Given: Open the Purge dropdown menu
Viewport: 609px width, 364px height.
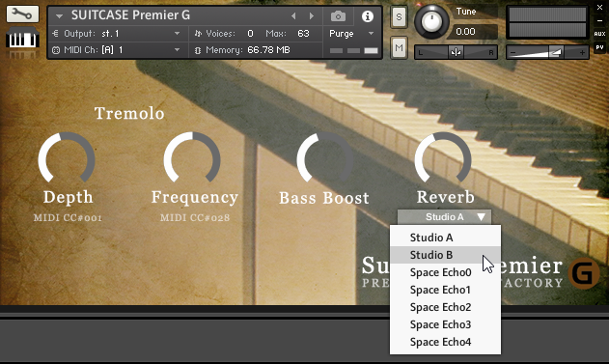Looking at the screenshot, I should pyautogui.click(x=352, y=34).
